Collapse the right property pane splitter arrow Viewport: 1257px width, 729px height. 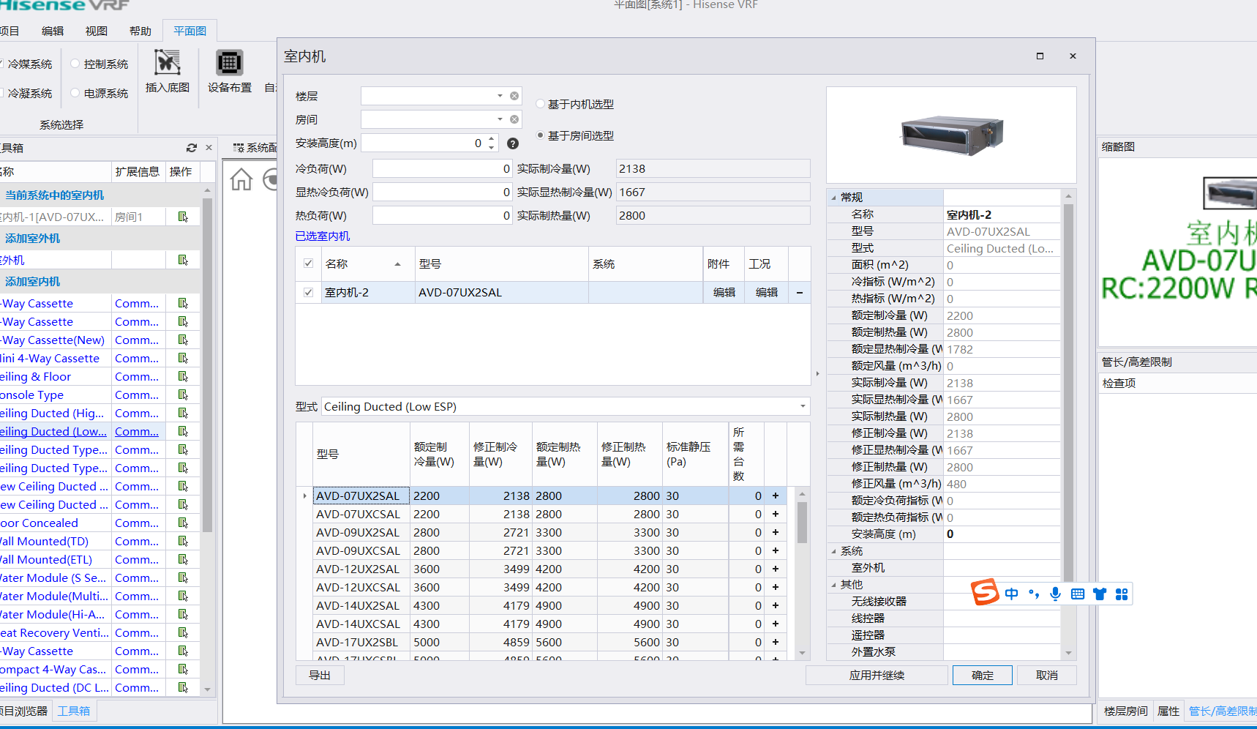pos(817,373)
